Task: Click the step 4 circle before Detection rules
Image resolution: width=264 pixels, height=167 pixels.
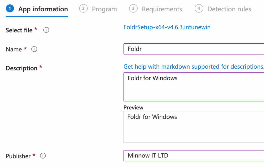Action: point(199,9)
